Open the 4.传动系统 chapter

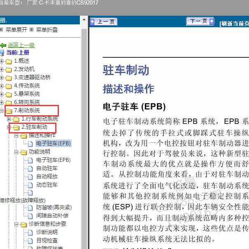pos(27,86)
